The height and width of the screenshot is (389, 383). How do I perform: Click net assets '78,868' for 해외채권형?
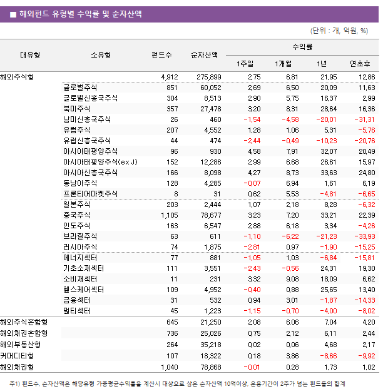point(210,367)
